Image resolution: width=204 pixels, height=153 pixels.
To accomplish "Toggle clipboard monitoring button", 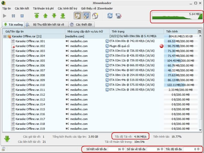I will tap(78, 16).
